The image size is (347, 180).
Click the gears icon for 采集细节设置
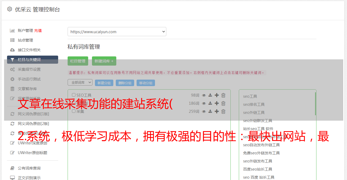point(12,69)
